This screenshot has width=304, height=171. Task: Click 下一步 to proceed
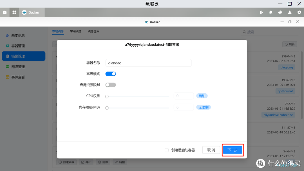pos(233,150)
